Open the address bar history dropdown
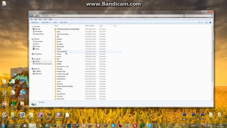 point(179,16)
